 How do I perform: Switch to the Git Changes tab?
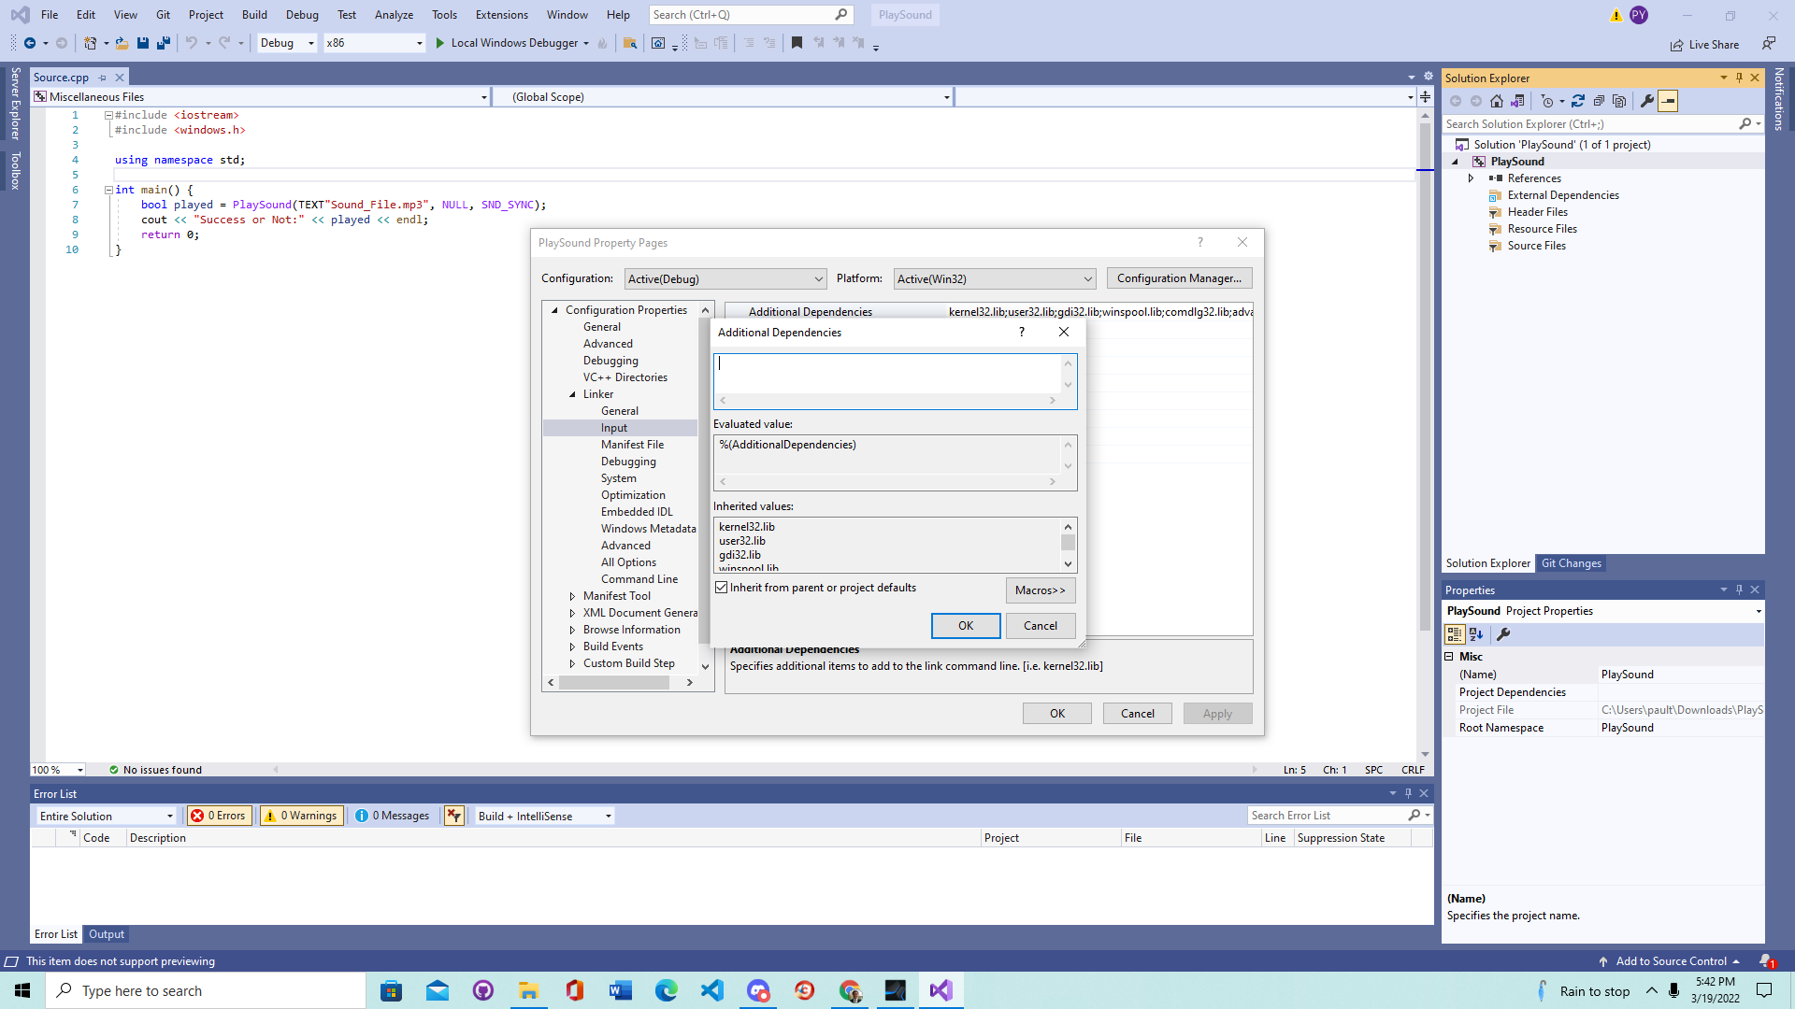[1571, 563]
